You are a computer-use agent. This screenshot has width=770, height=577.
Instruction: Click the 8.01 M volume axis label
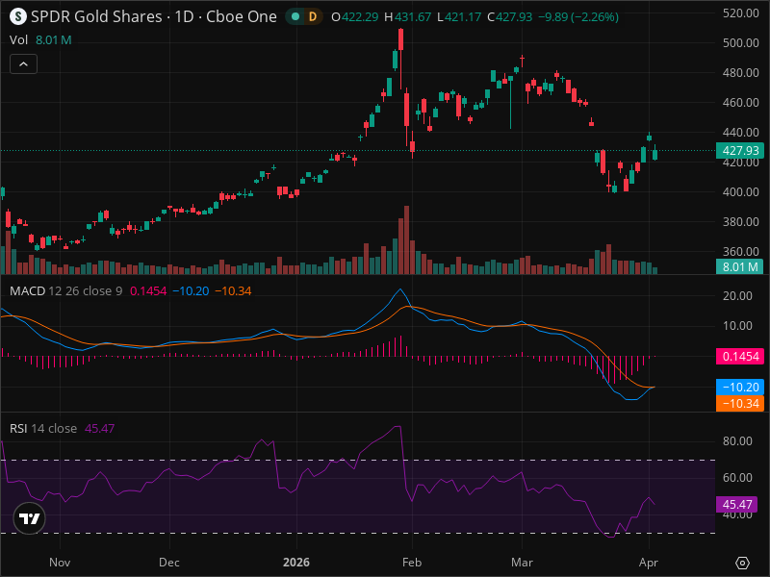coord(740,267)
